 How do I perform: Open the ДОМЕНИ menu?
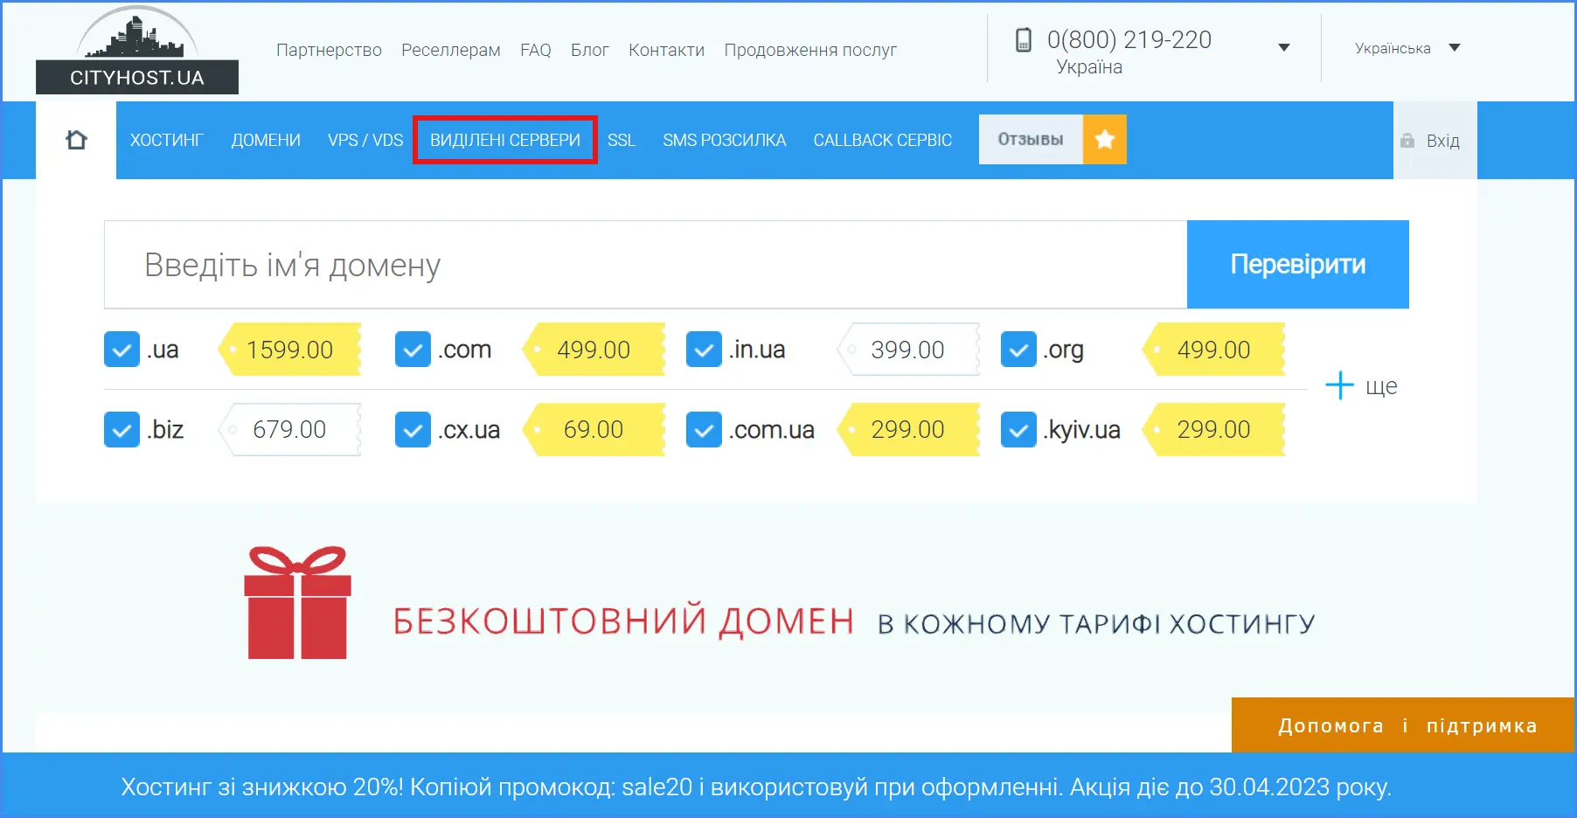coord(266,140)
